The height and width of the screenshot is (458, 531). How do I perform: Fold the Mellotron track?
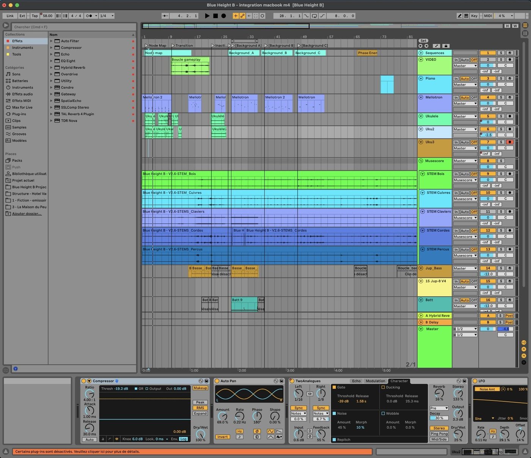click(x=421, y=97)
